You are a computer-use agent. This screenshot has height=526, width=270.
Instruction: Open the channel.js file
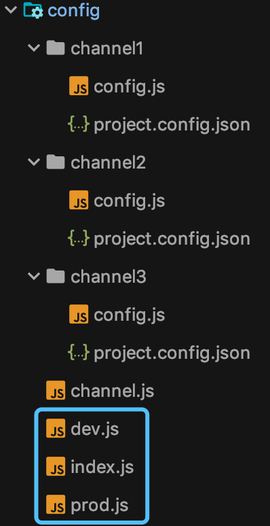[x=112, y=391]
